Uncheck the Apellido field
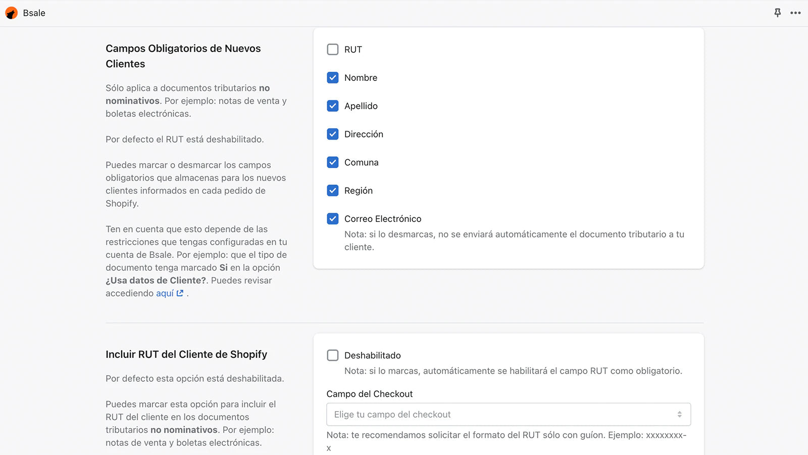This screenshot has width=808, height=455. coord(333,106)
